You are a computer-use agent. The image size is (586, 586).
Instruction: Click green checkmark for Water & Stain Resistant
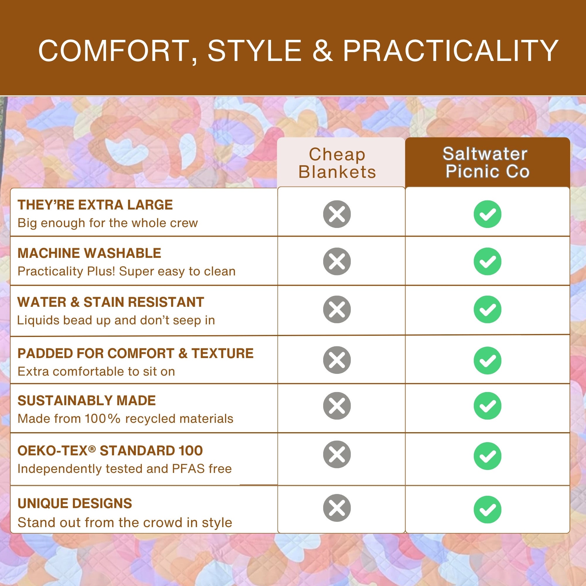coord(487,309)
